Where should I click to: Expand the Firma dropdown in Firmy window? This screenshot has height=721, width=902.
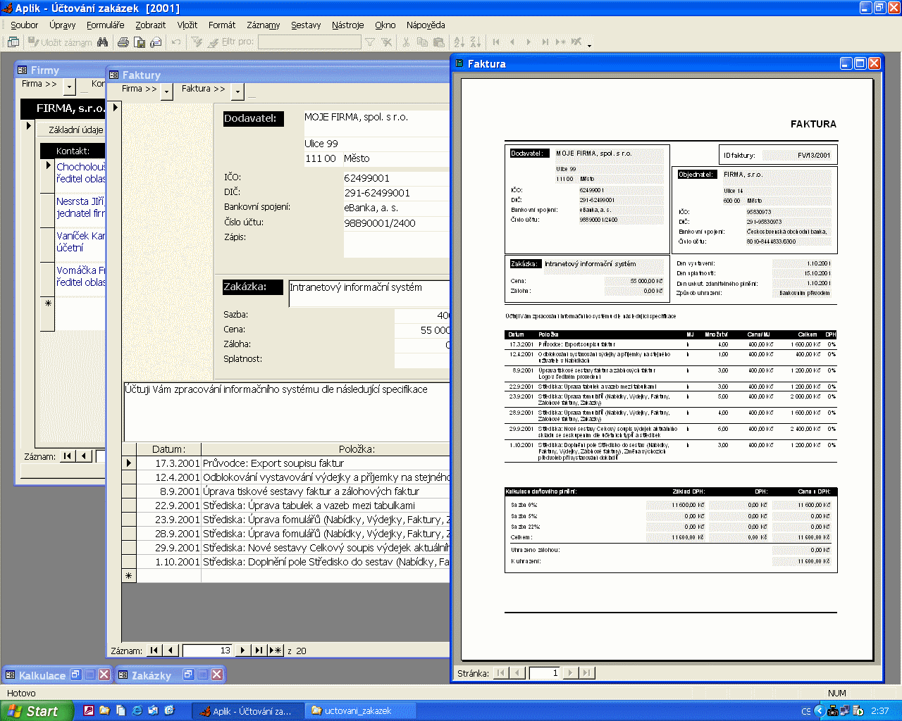click(x=69, y=87)
